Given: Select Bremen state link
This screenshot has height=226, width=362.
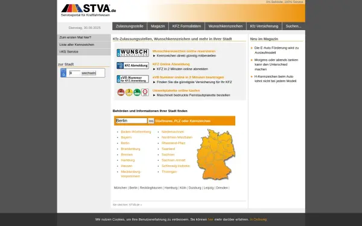Looking at the screenshot, I should (x=127, y=154).
